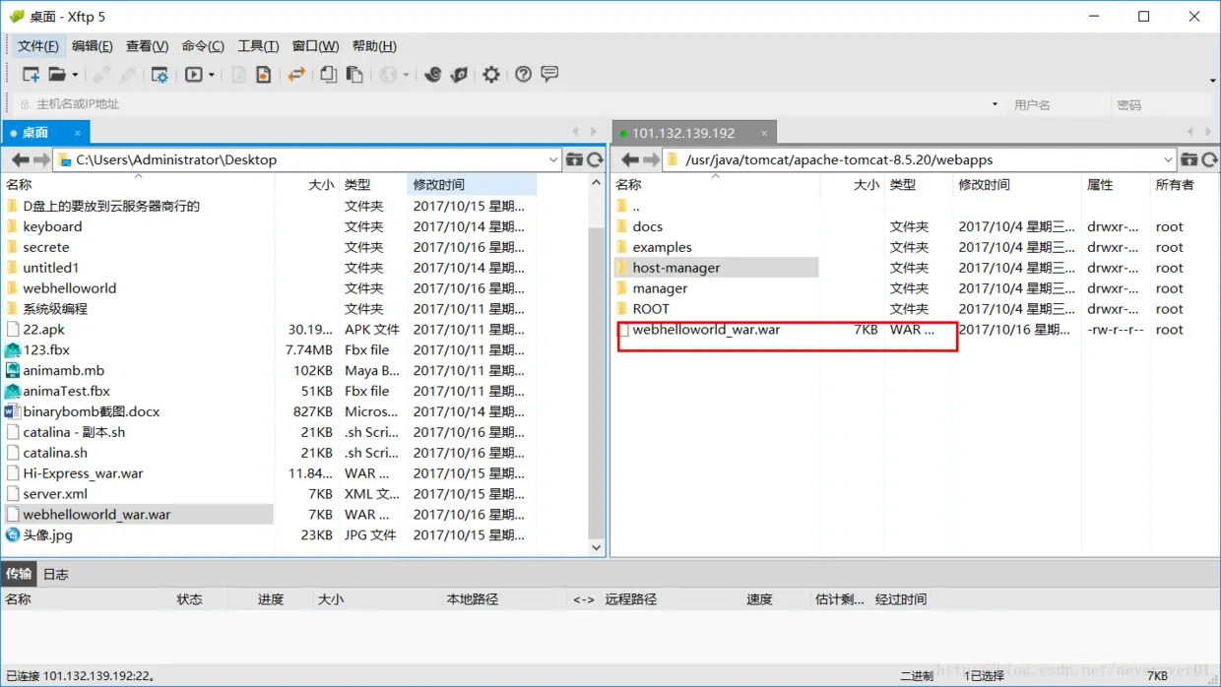
Task: Open the 工具(T) menu
Action: tap(258, 46)
